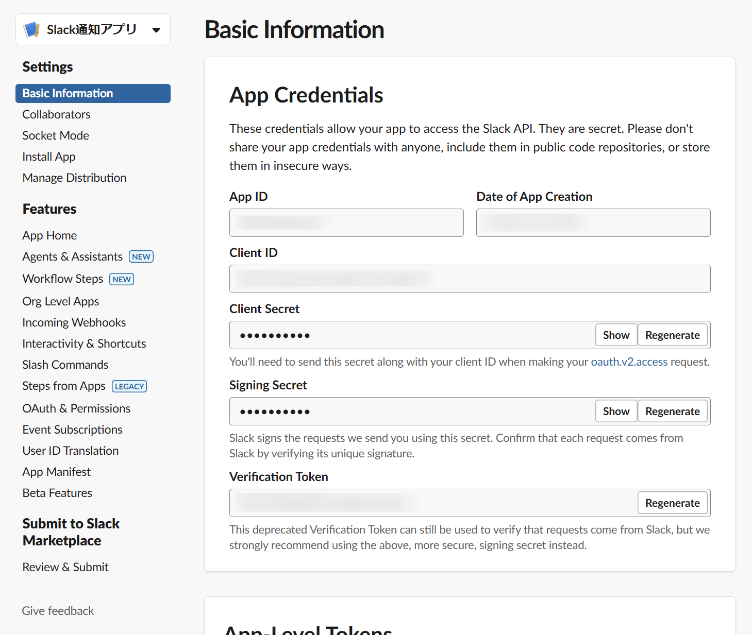Click the Date of App Creation label
The width and height of the screenshot is (752, 635).
[534, 197]
